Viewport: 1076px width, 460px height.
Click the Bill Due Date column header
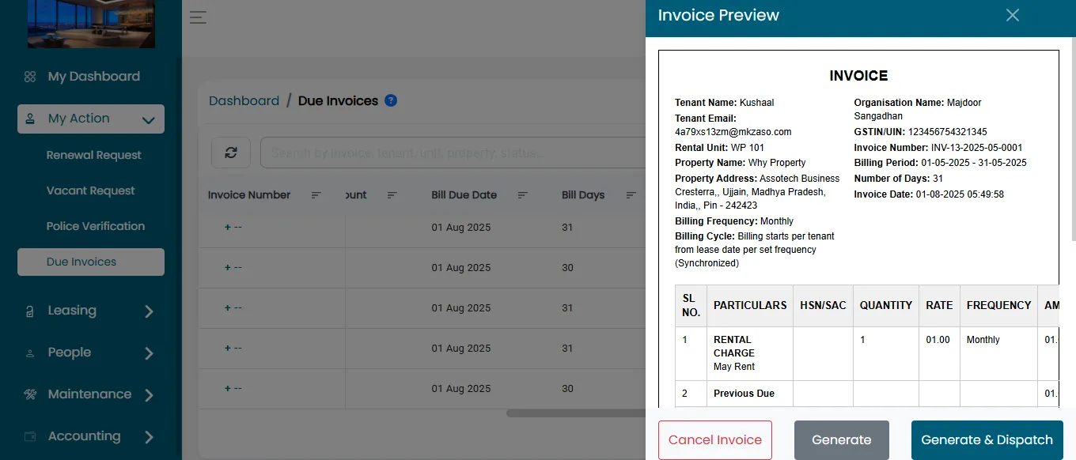click(464, 195)
